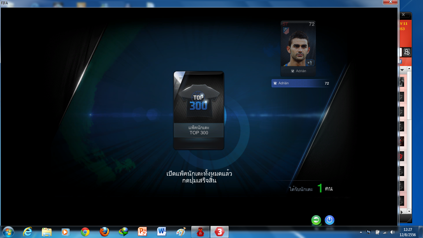This screenshot has height=238, width=423.
Task: Click the side window scrollbar down arrow
Action: [409, 211]
